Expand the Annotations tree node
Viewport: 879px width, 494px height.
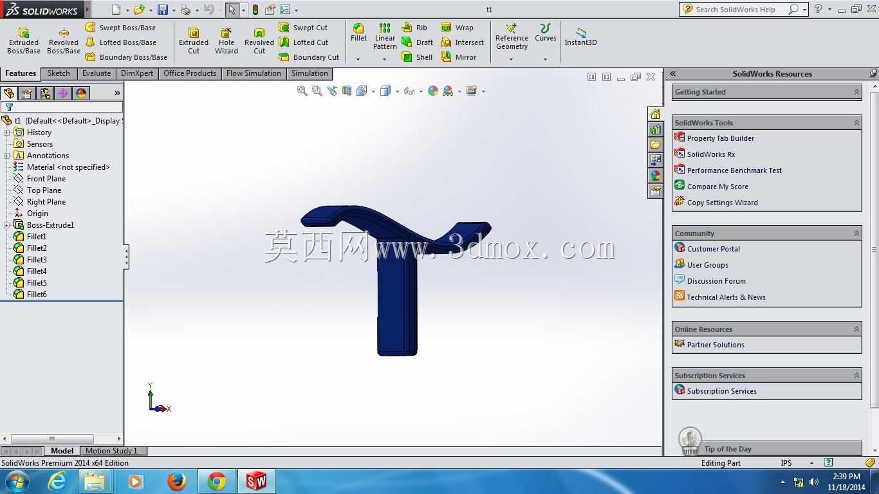(7, 156)
